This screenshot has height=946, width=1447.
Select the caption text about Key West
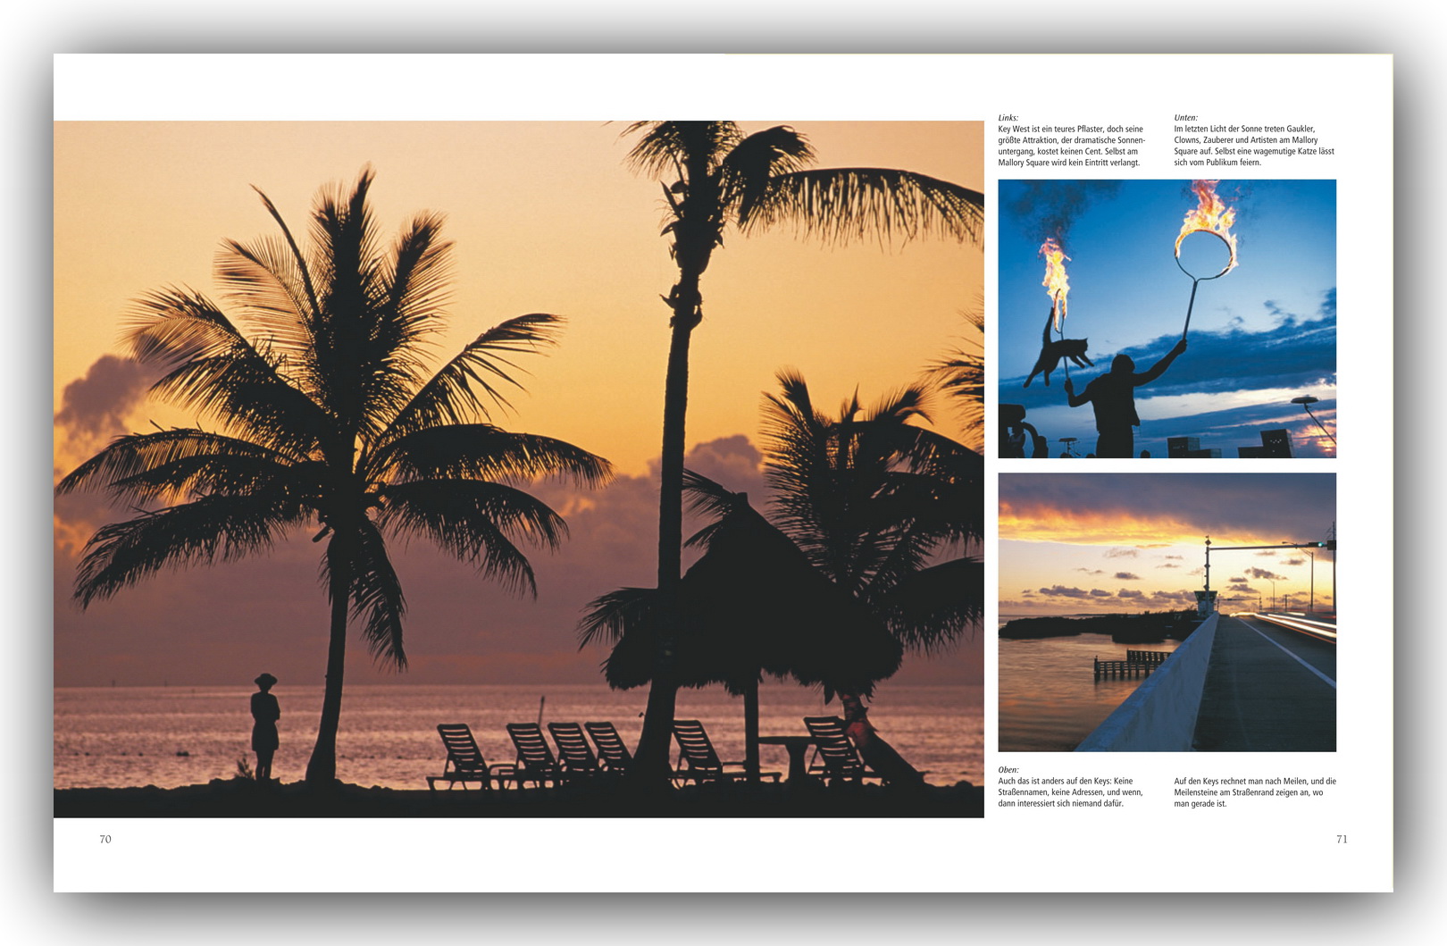point(1070,146)
